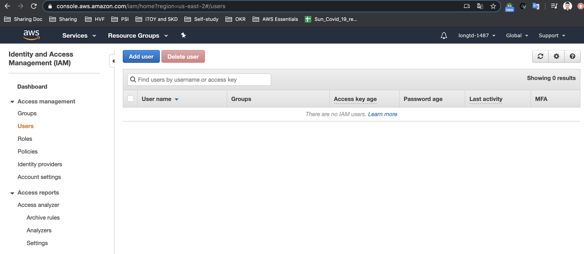Click the help question mark icon
The height and width of the screenshot is (254, 584).
[x=572, y=56]
